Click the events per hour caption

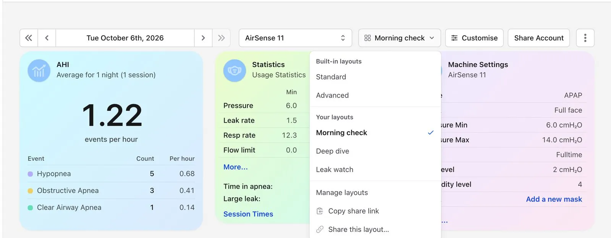tap(111, 139)
